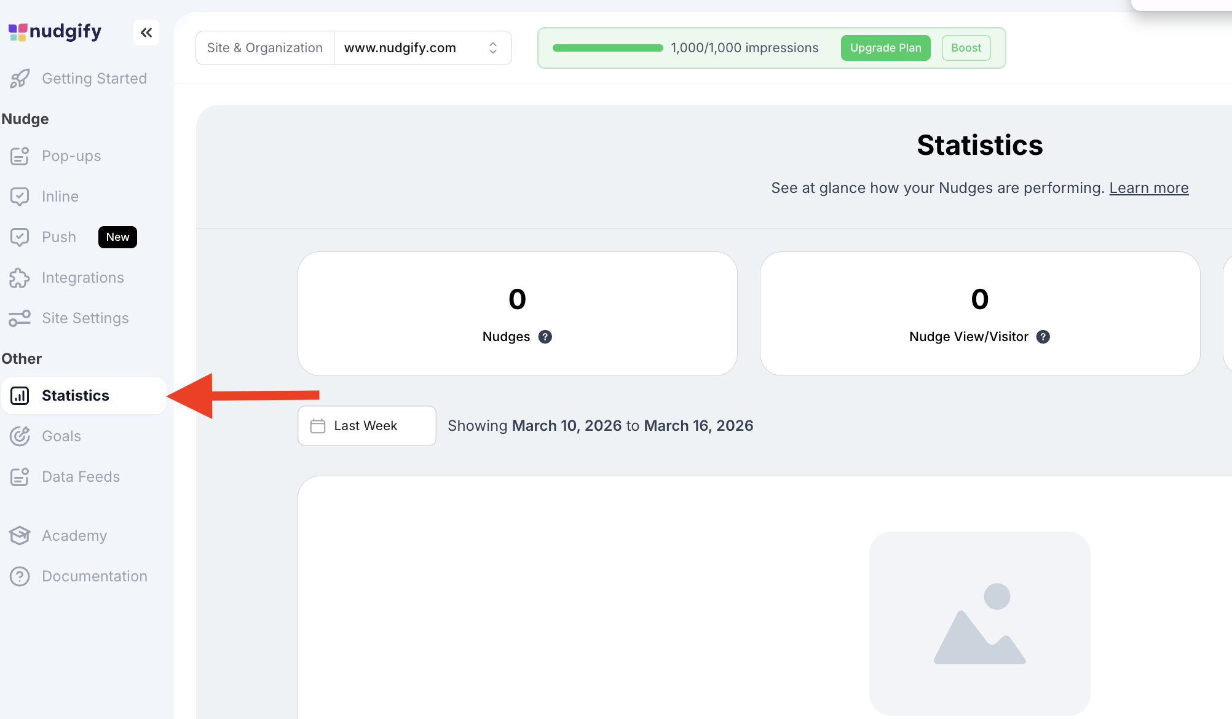Click the Pop-ups sidebar icon

pyautogui.click(x=20, y=156)
